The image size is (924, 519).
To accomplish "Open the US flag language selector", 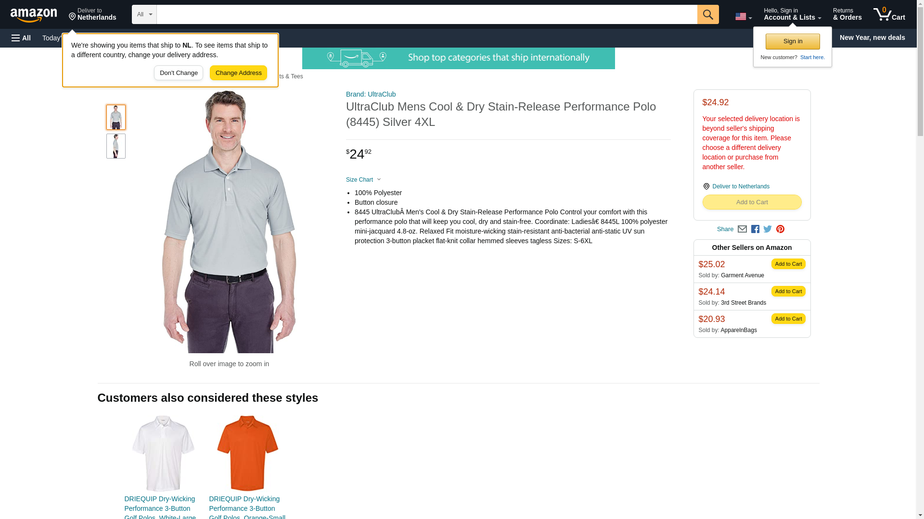I will coord(744,16).
